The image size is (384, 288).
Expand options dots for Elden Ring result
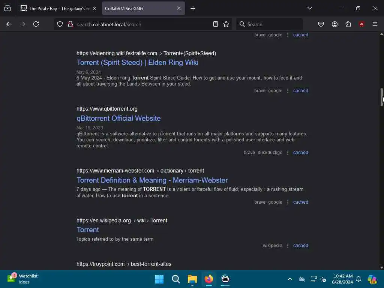[288, 91]
